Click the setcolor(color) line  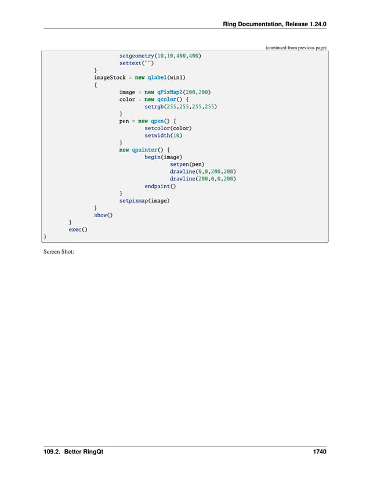point(168,128)
